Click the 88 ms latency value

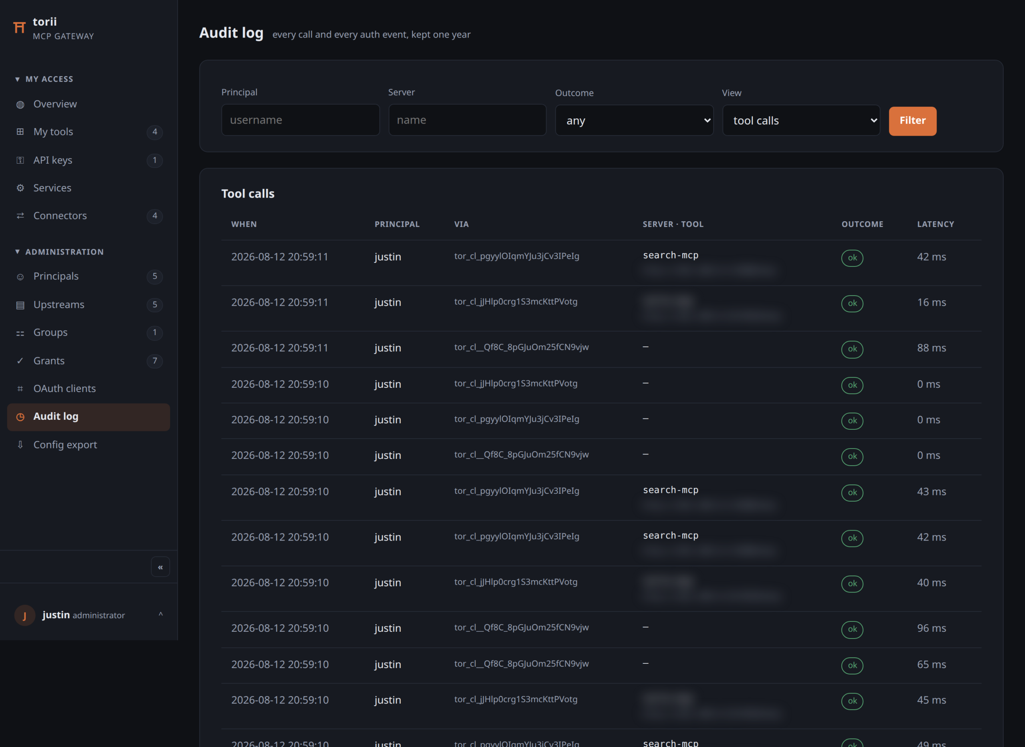coord(931,348)
